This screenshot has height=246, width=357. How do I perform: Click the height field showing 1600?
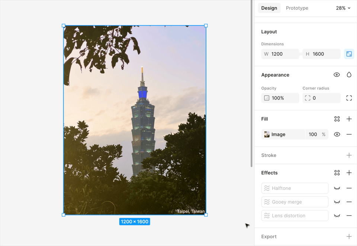point(321,54)
